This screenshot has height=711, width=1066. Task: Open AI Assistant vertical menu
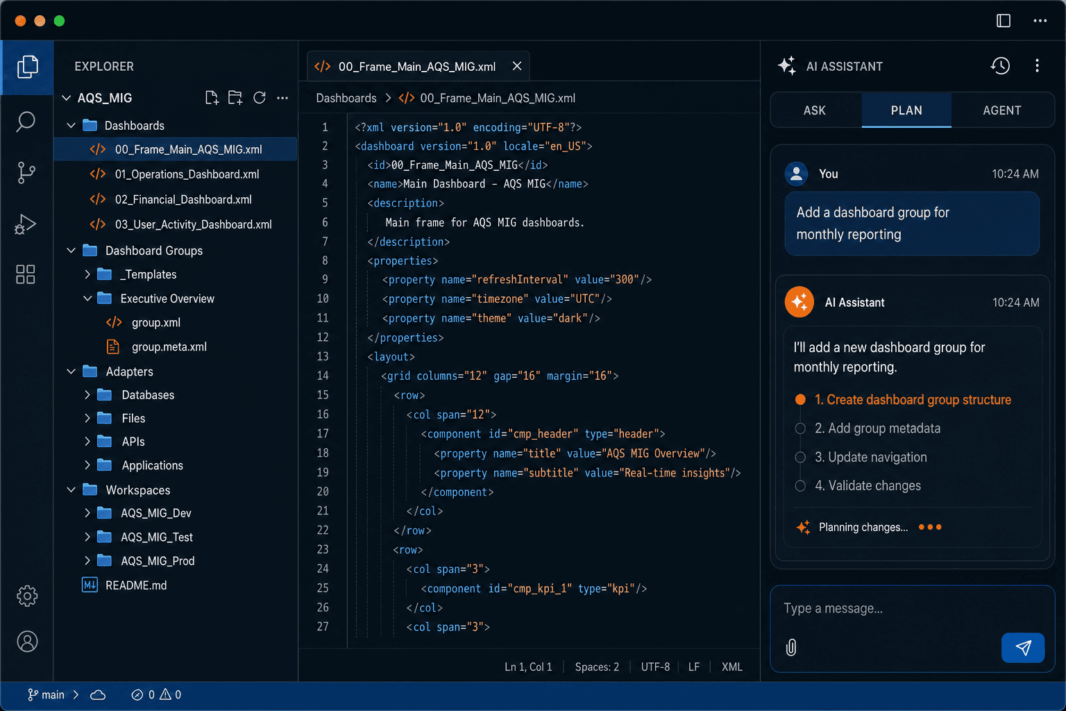1037,66
